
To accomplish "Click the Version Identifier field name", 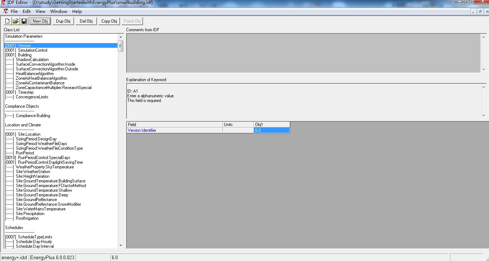I will pyautogui.click(x=142, y=130).
